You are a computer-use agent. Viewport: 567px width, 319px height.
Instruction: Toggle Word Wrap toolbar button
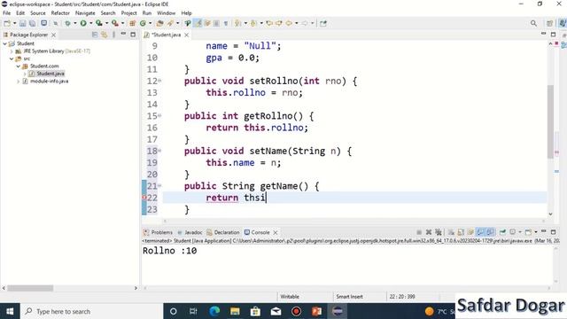pyautogui.click(x=207, y=23)
